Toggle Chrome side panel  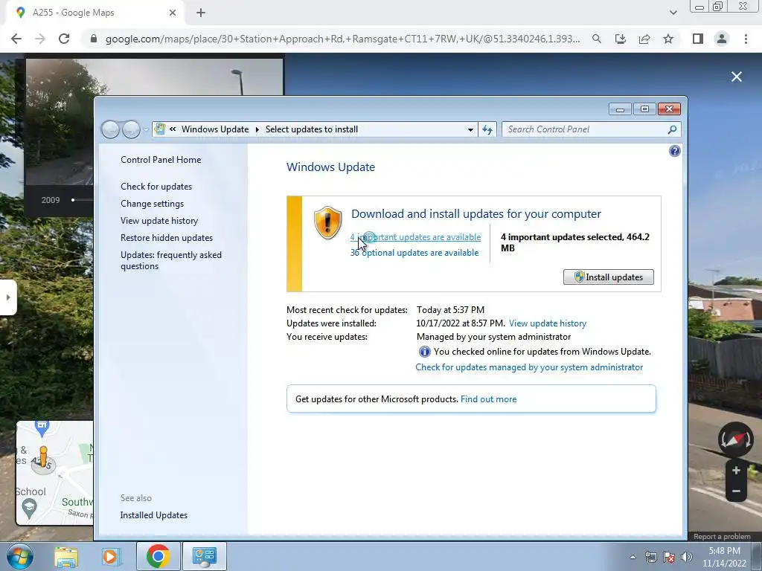tap(698, 39)
